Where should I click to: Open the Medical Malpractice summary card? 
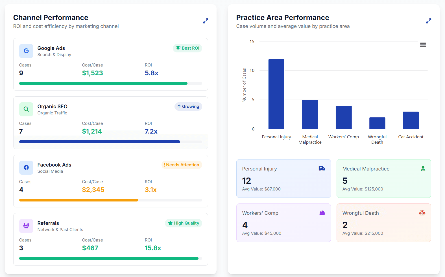pyautogui.click(x=384, y=178)
